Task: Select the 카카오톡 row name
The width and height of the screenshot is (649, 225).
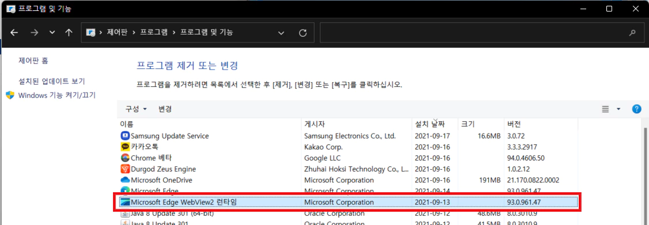Action: click(145, 147)
